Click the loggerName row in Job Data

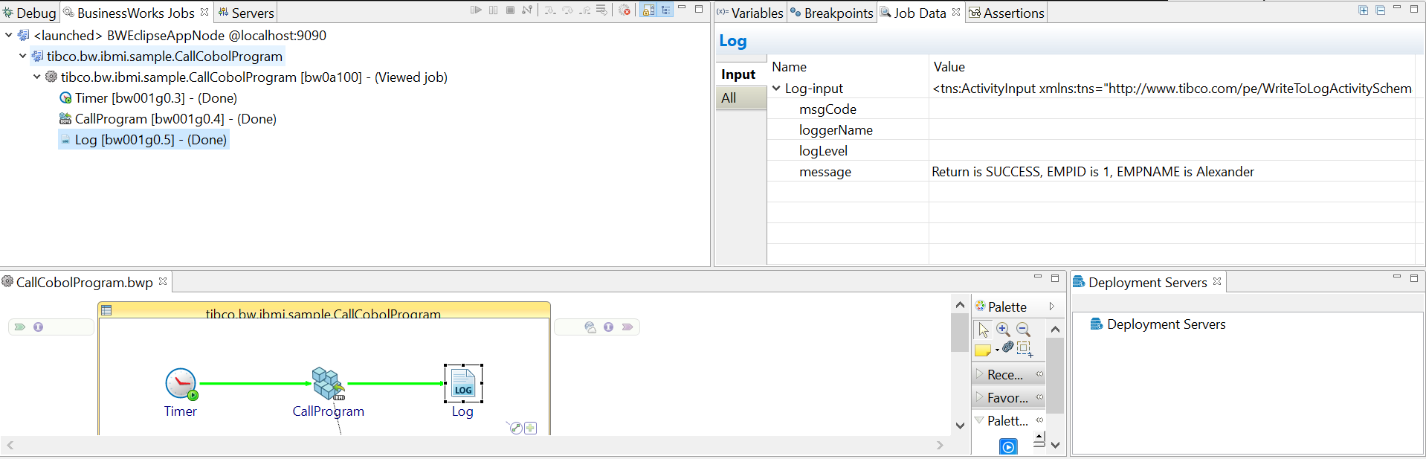tap(1091, 130)
